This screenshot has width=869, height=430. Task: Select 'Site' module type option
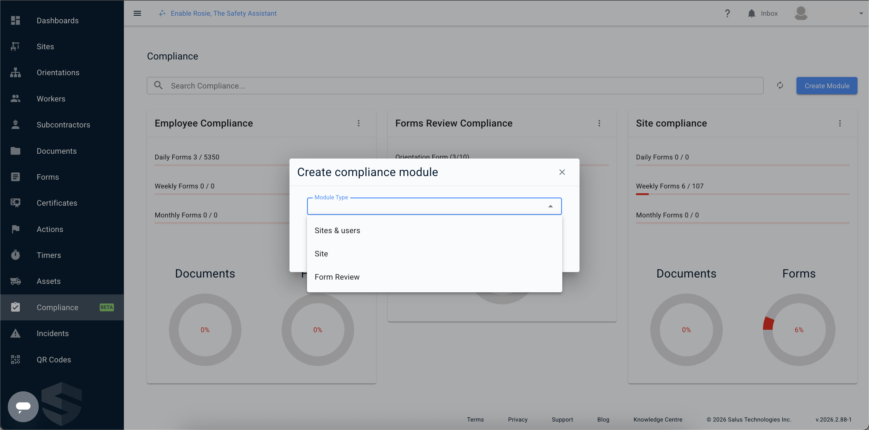tap(434, 254)
